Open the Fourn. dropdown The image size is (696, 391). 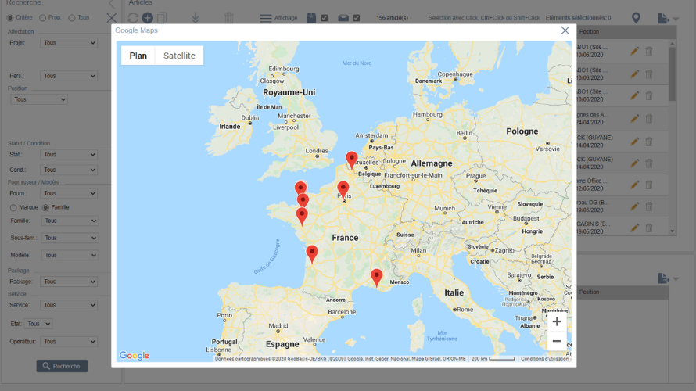(x=69, y=193)
